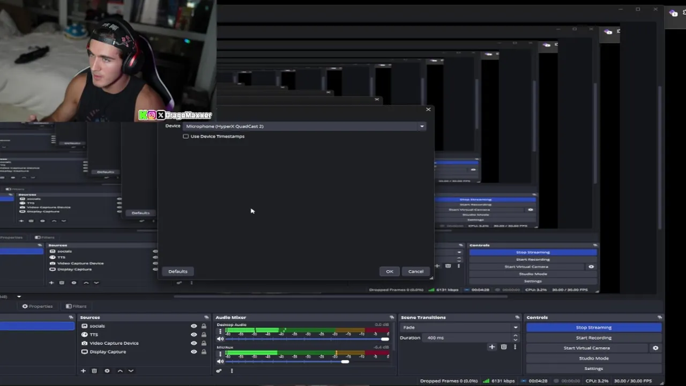Toggle lock on Video Capture Device source

coord(204,343)
